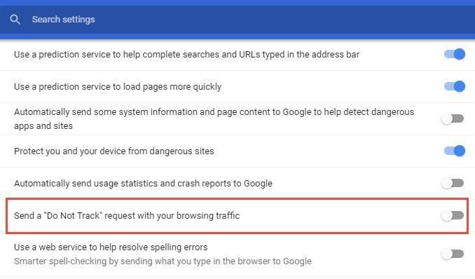Image resolution: width=475 pixels, height=279 pixels.
Task: Turn off prediction service to load pages toggle
Action: (454, 86)
